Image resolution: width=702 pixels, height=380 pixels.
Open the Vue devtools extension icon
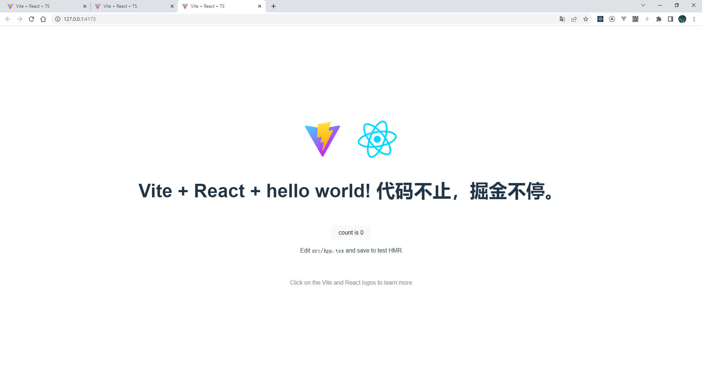click(x=624, y=19)
